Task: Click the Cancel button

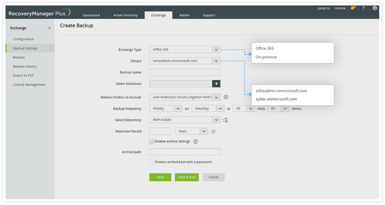Action: click(x=213, y=177)
